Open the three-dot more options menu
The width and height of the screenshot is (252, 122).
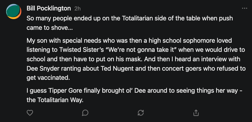click(244, 8)
